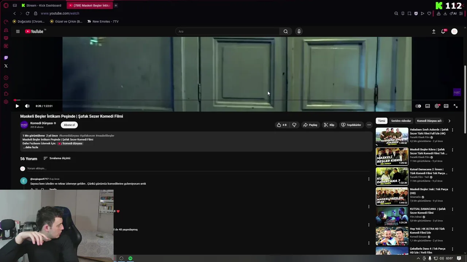Open options for Kutsal Damacana 2 video
This screenshot has height=262, width=467.
tap(452, 170)
